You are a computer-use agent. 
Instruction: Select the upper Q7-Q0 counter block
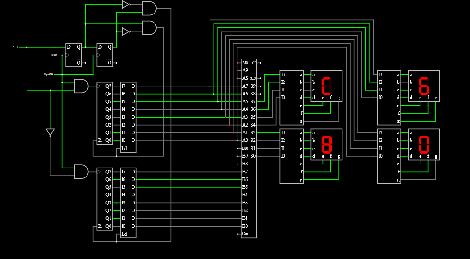105,113
